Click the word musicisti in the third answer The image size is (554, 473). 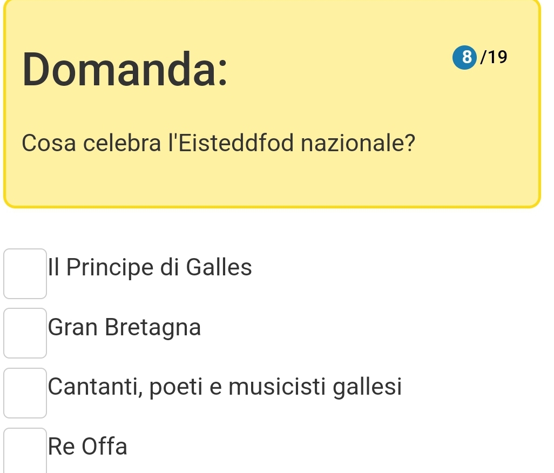pyautogui.click(x=279, y=387)
